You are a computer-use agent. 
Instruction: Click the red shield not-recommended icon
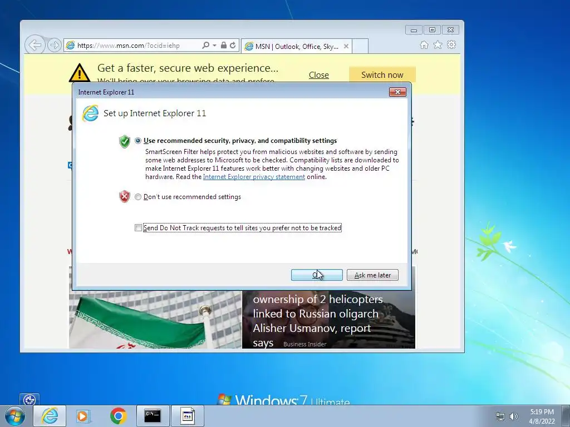(x=124, y=196)
